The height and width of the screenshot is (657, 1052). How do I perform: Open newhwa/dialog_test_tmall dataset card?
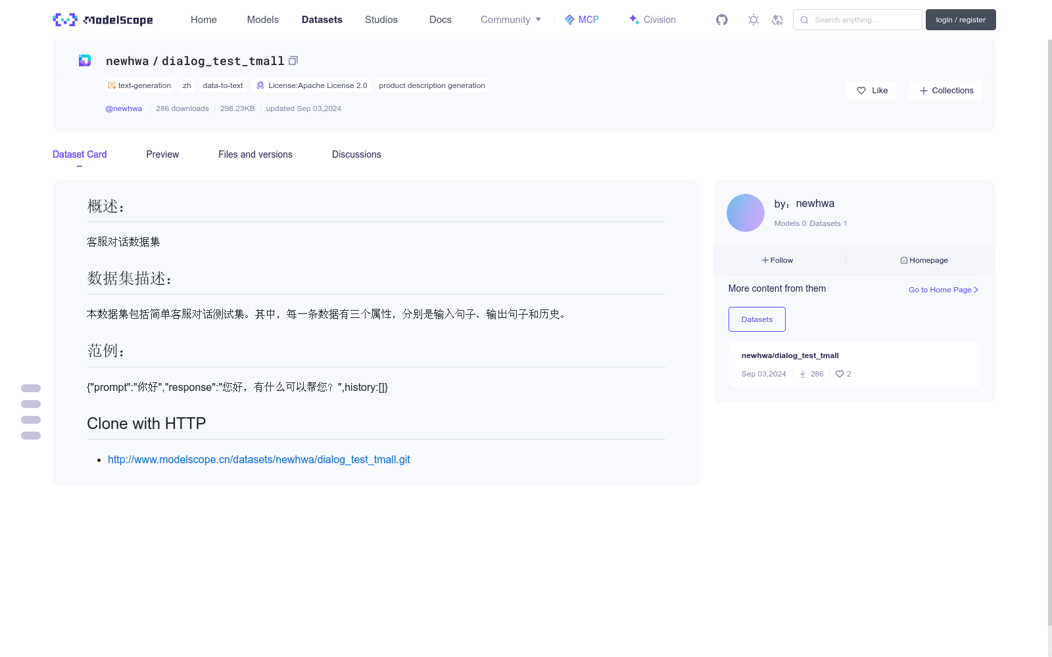[x=853, y=365]
